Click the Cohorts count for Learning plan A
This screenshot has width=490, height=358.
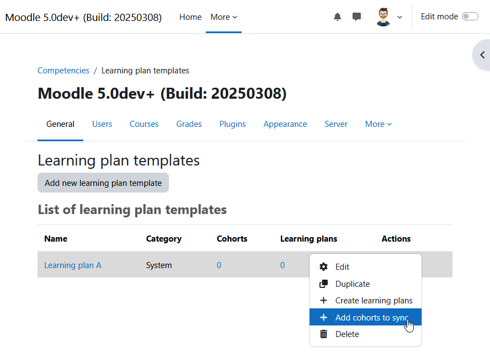point(219,265)
